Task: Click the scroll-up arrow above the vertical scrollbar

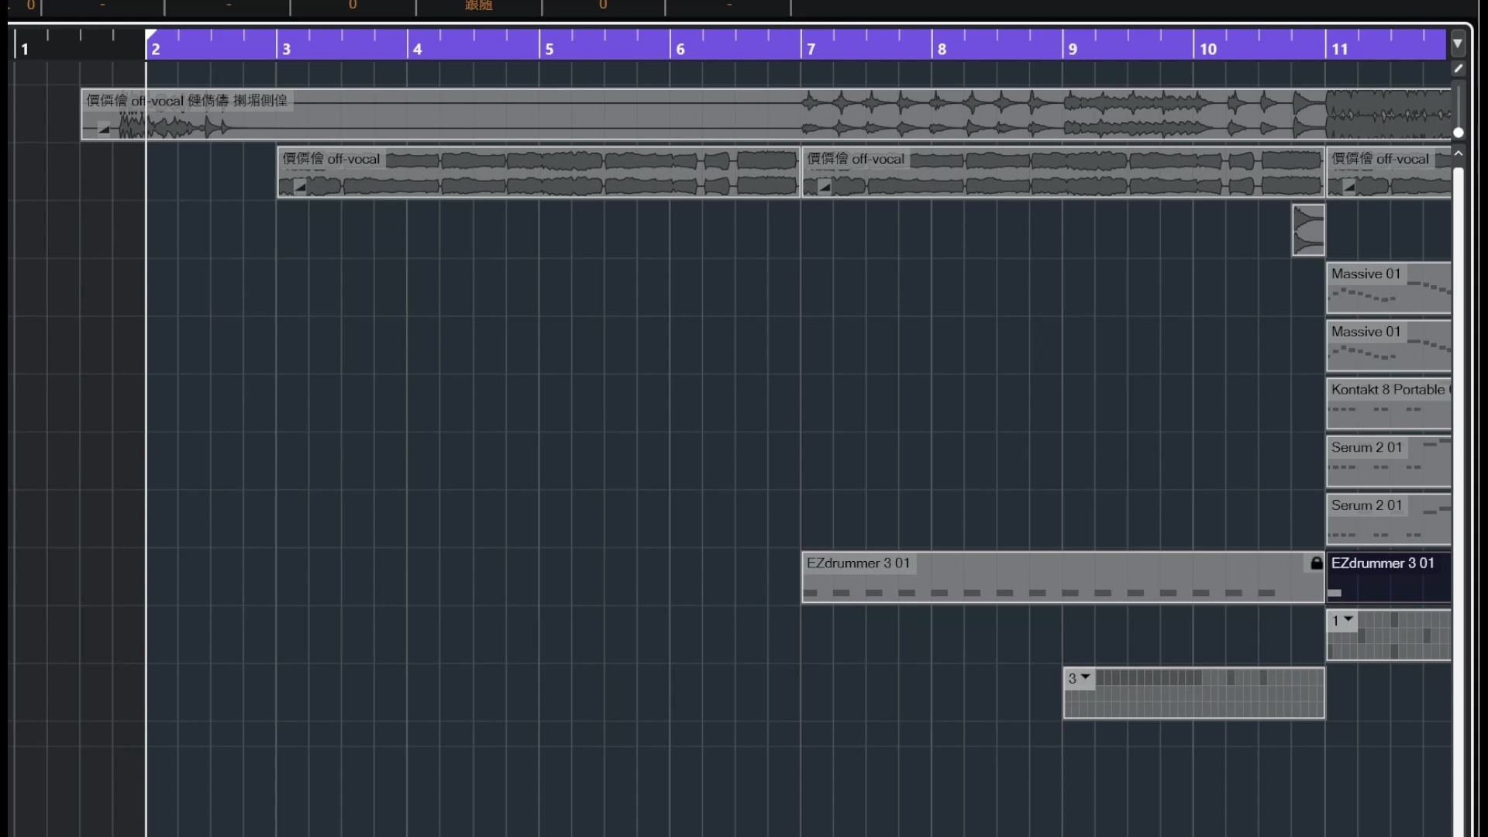Action: tap(1458, 153)
